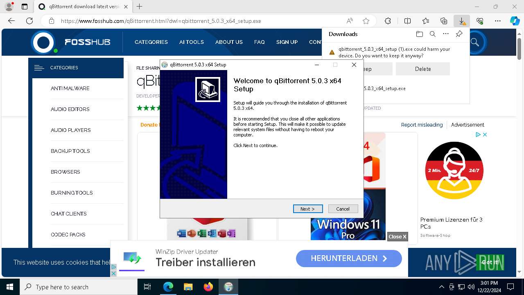Click the FossHub logo
Viewport: 524px width, 295px height.
pyautogui.click(x=70, y=42)
